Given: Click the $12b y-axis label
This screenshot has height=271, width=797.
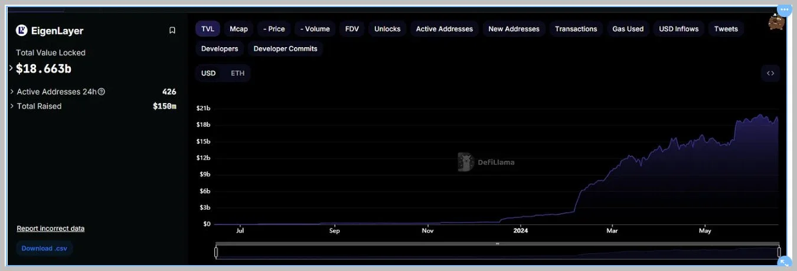Looking at the screenshot, I should 203,158.
